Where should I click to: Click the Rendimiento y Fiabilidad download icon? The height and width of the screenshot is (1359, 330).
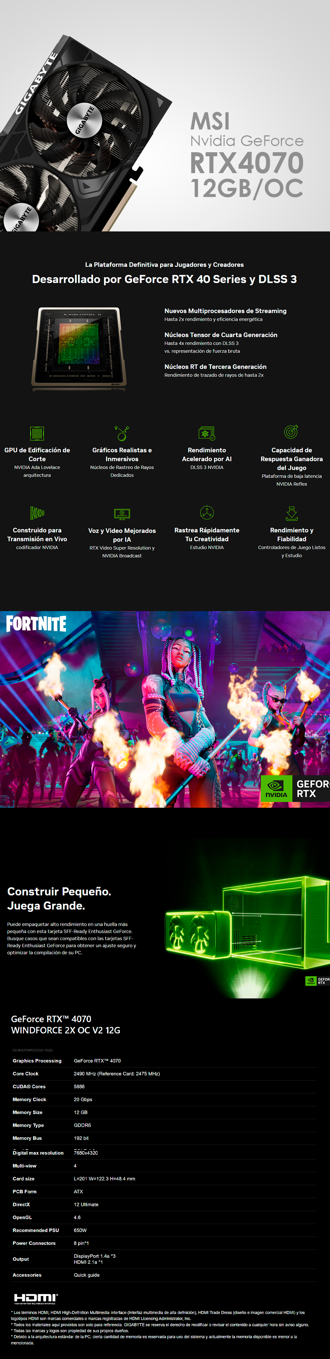[x=291, y=513]
